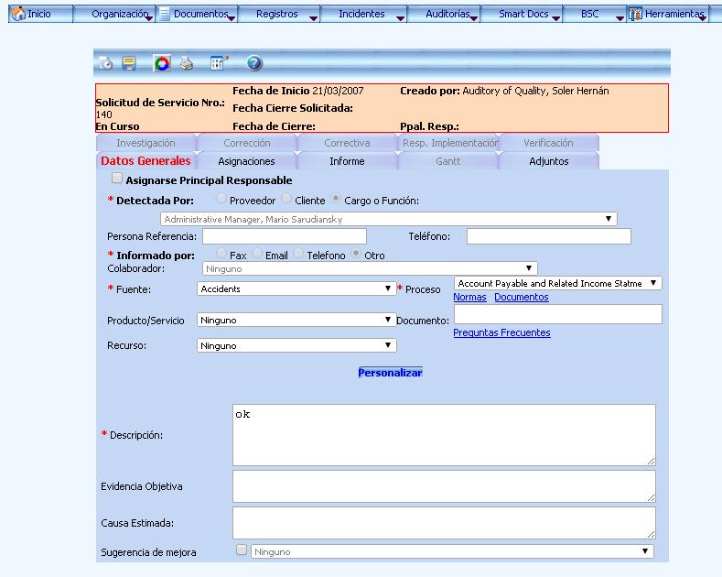The width and height of the screenshot is (722, 577).
Task: Open the Preguntas Frecuentes link
Action: pos(501,332)
